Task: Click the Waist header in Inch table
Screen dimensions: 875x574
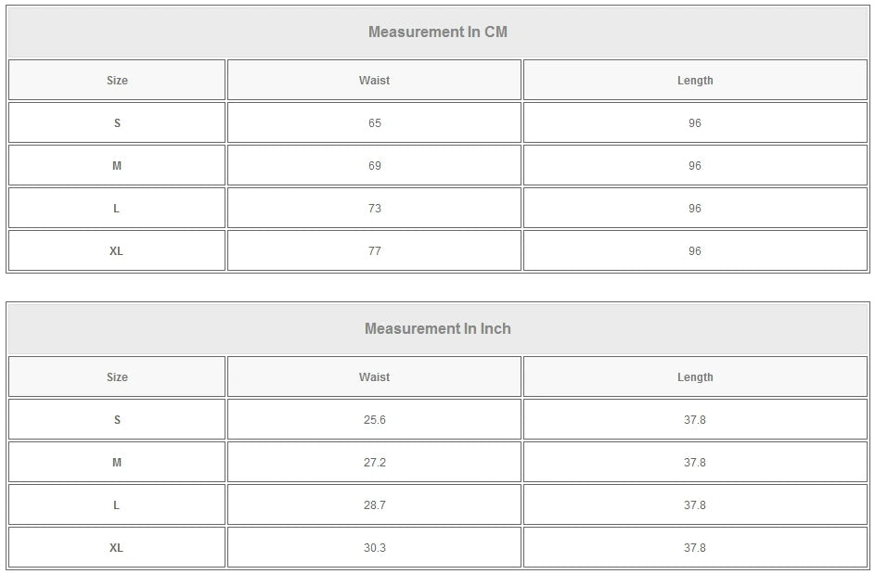Action: click(374, 377)
